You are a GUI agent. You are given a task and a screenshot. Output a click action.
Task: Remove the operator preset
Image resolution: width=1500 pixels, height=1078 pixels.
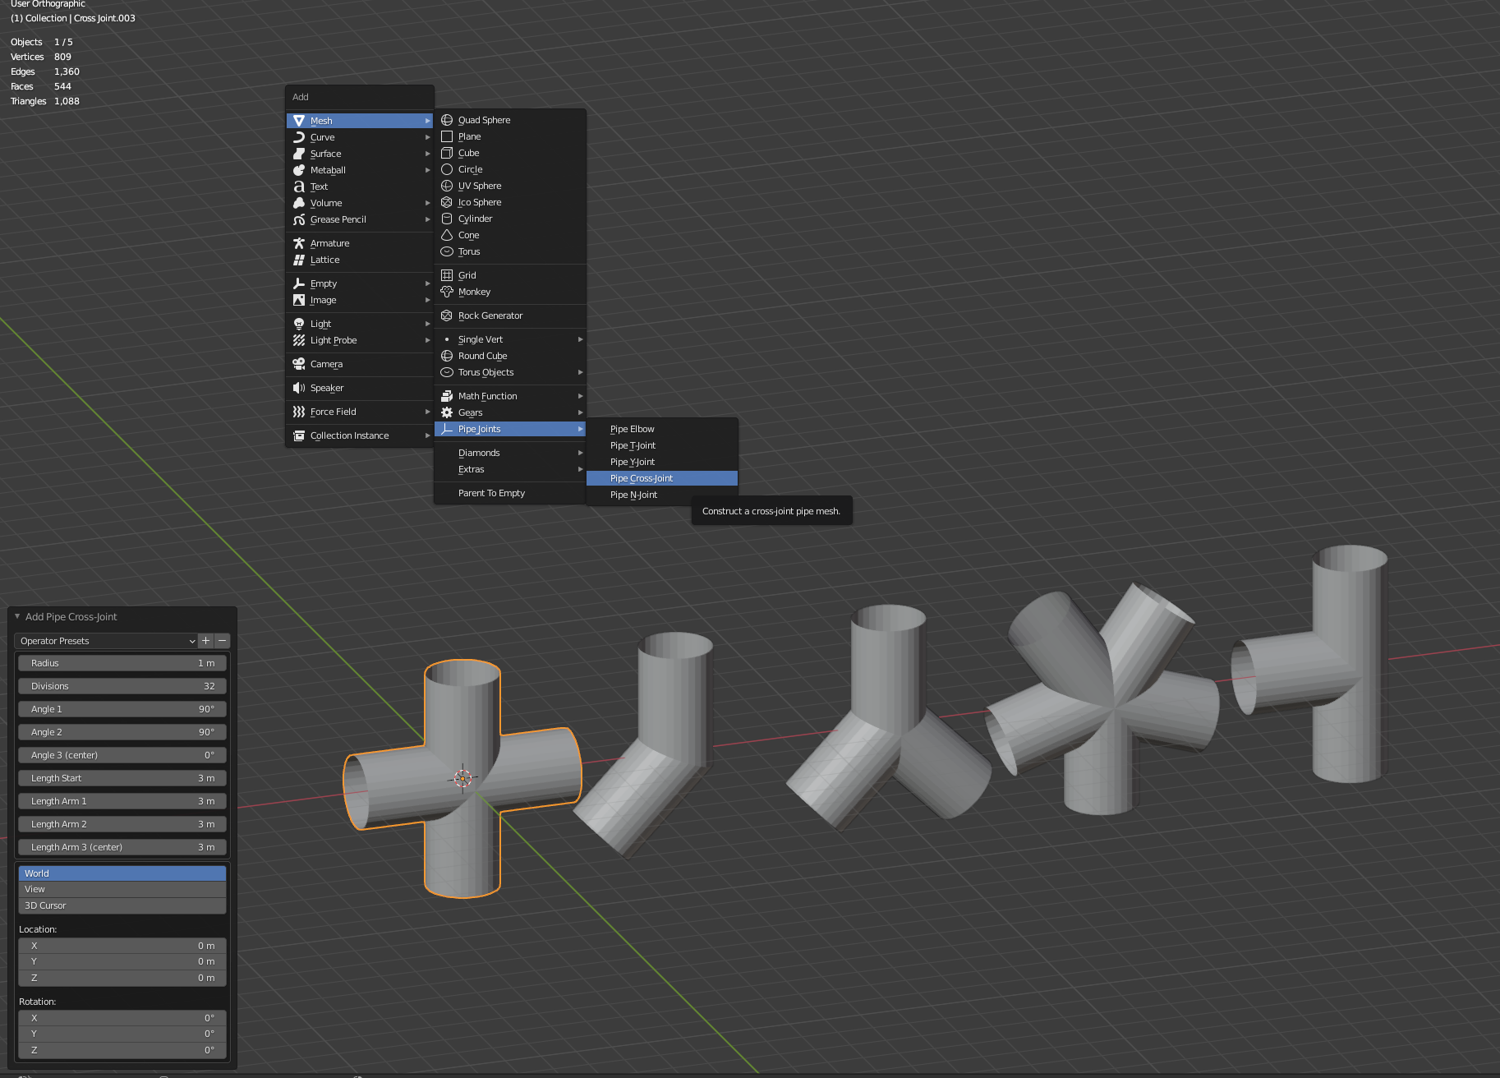coord(222,641)
